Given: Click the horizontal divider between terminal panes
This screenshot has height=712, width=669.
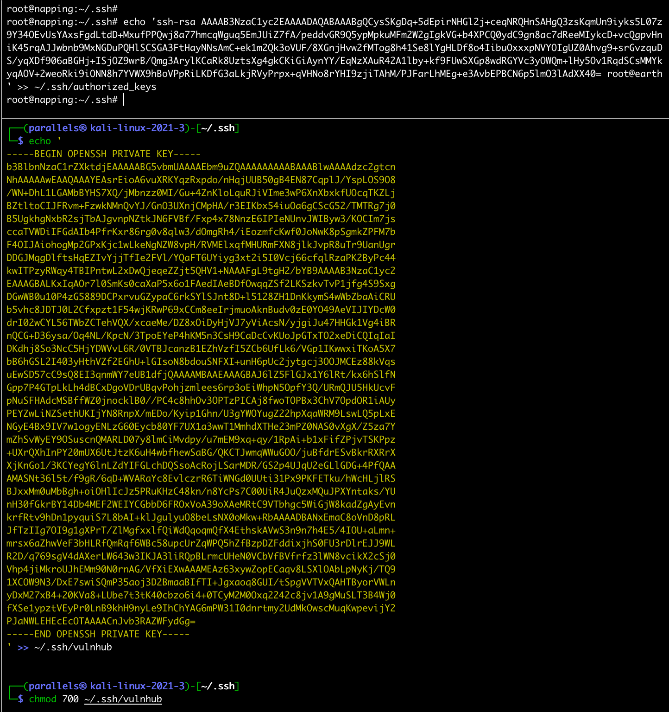Looking at the screenshot, I should 334,119.
